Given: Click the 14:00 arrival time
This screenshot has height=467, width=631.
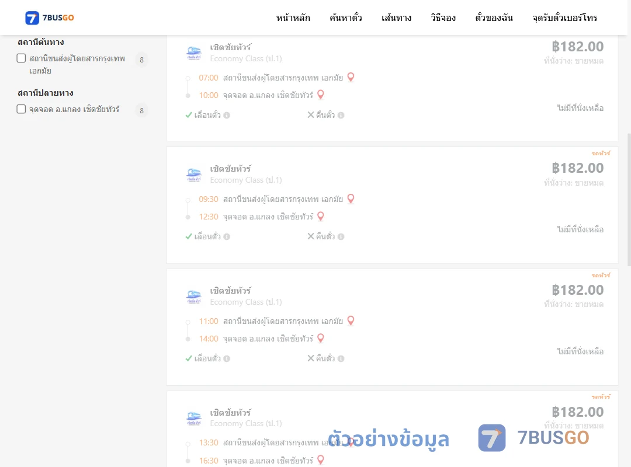Looking at the screenshot, I should 209,339.
